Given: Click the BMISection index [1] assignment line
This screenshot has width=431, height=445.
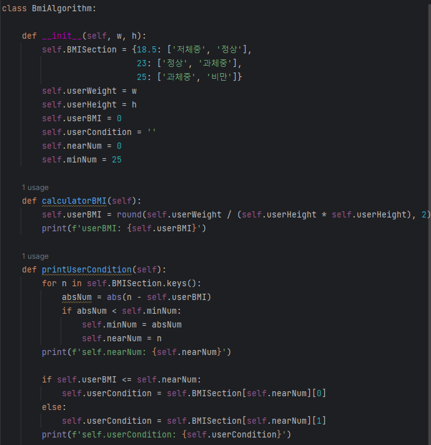Looking at the screenshot, I should 194,421.
